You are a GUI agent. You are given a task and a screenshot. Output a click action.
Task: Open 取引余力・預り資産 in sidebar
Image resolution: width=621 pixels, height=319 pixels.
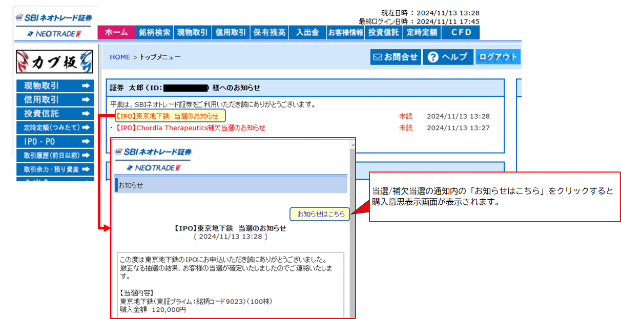pyautogui.click(x=55, y=169)
